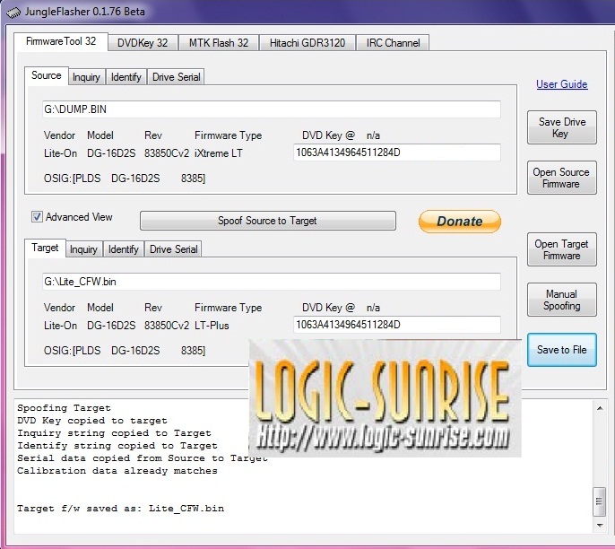Image resolution: width=615 pixels, height=549 pixels.
Task: Click the G:\DUMP.BIN source path field
Action: (272, 109)
